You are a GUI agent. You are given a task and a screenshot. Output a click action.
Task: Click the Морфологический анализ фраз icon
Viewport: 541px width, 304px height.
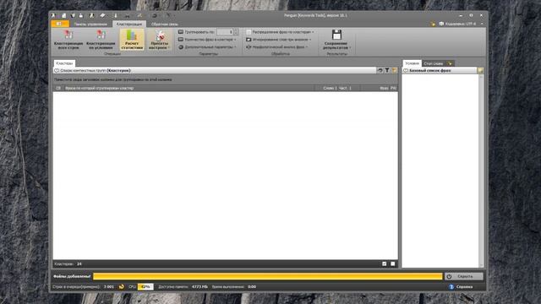coord(249,47)
